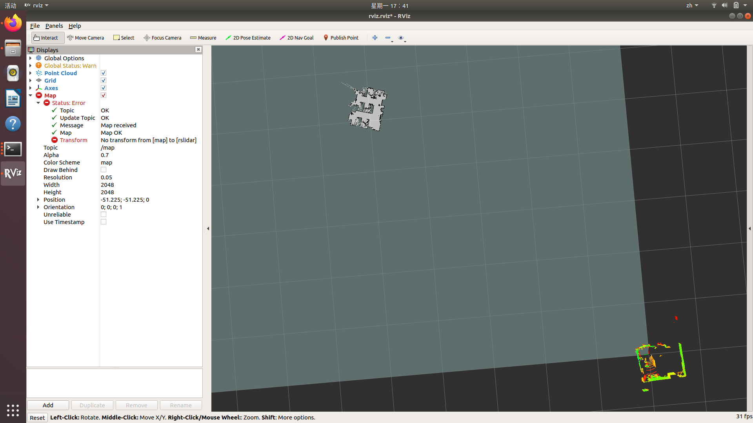Viewport: 753px width, 423px height.
Task: Open the Panels menu
Action: (x=53, y=25)
